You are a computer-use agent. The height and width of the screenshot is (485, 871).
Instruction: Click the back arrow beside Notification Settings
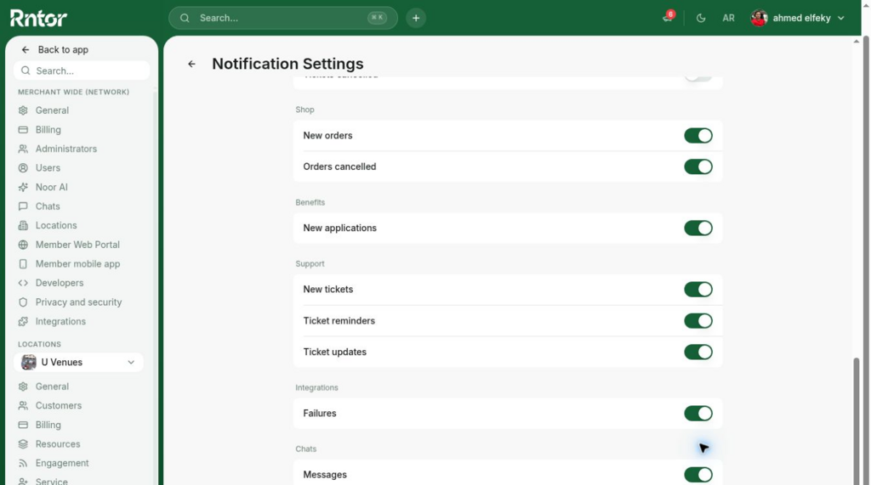click(191, 64)
